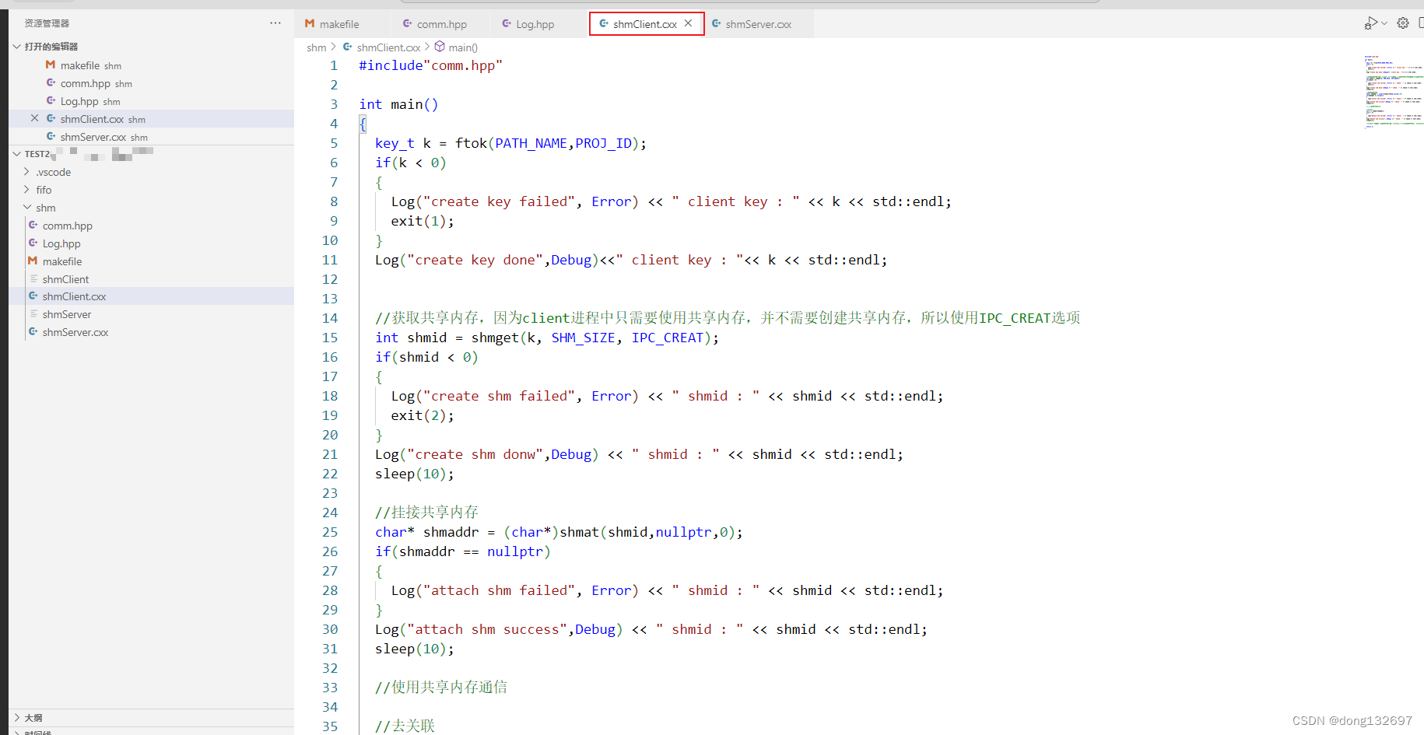The image size is (1424, 735).
Task: Click the ftok call on line 5
Action: [471, 143]
